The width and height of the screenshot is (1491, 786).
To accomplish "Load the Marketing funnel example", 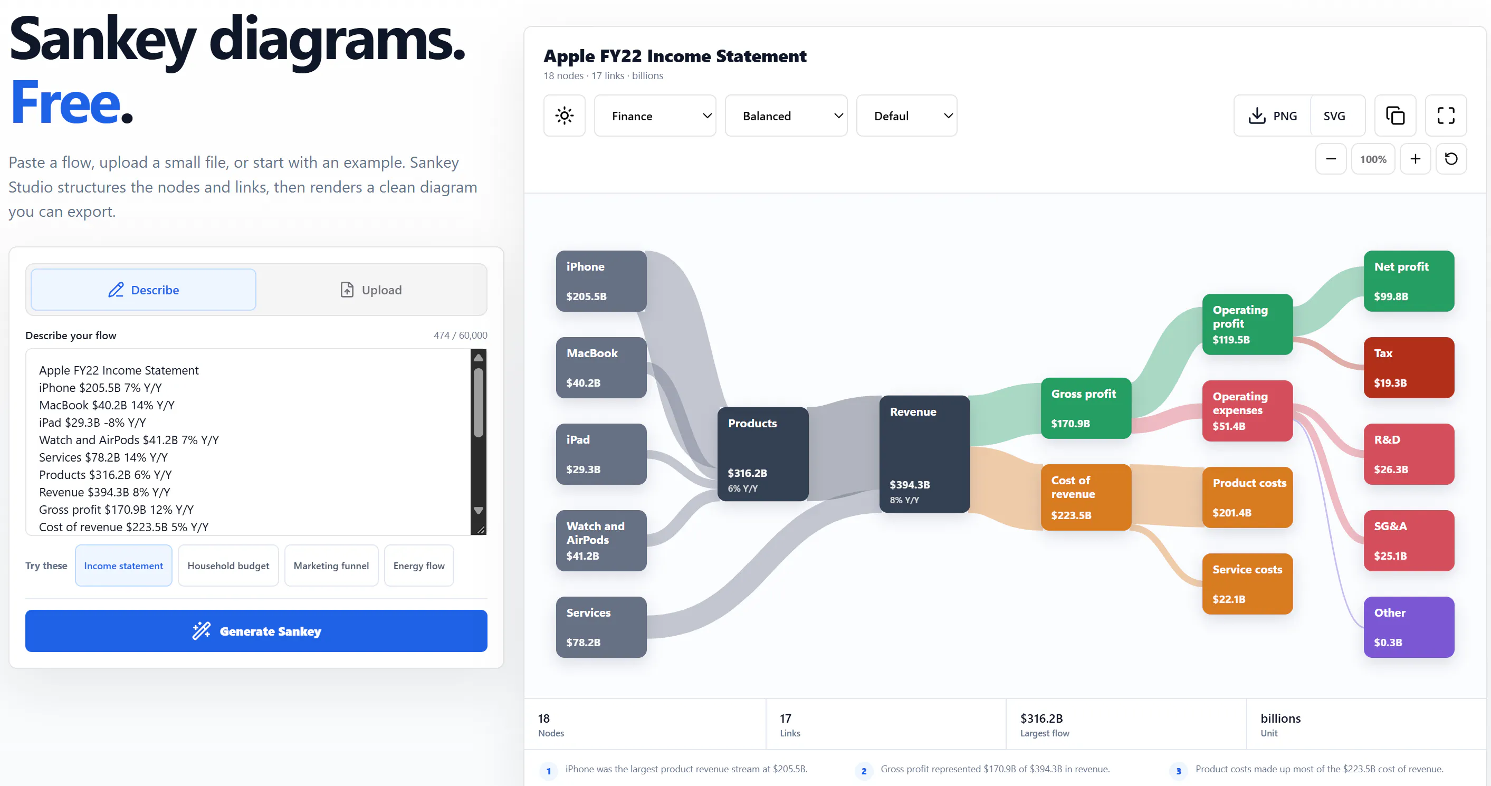I will tap(331, 565).
